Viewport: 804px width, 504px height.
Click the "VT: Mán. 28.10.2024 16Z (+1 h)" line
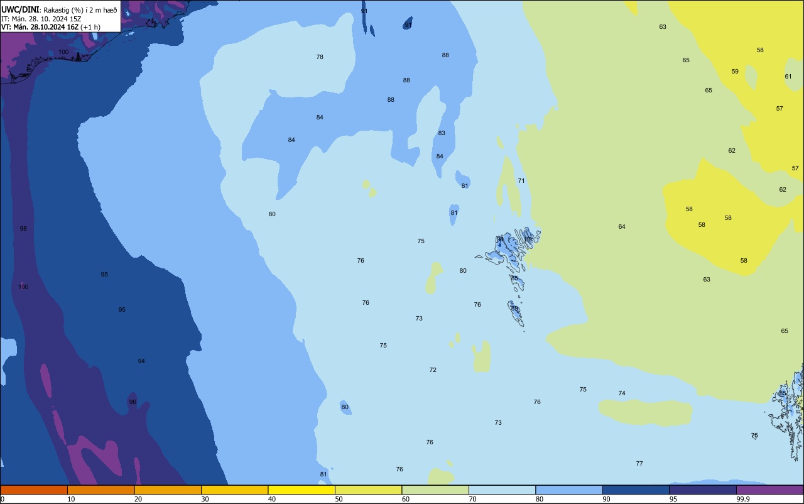pyautogui.click(x=51, y=27)
